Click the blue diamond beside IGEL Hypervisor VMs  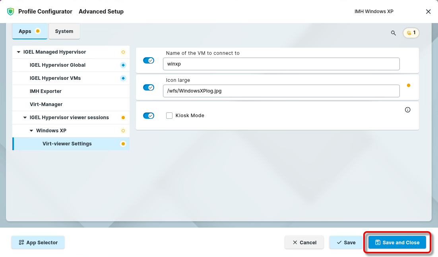(123, 78)
